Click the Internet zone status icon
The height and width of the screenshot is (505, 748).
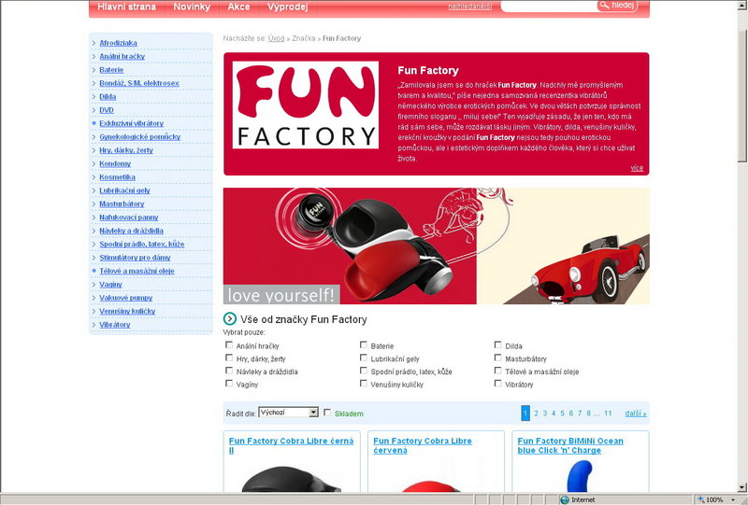click(x=565, y=499)
